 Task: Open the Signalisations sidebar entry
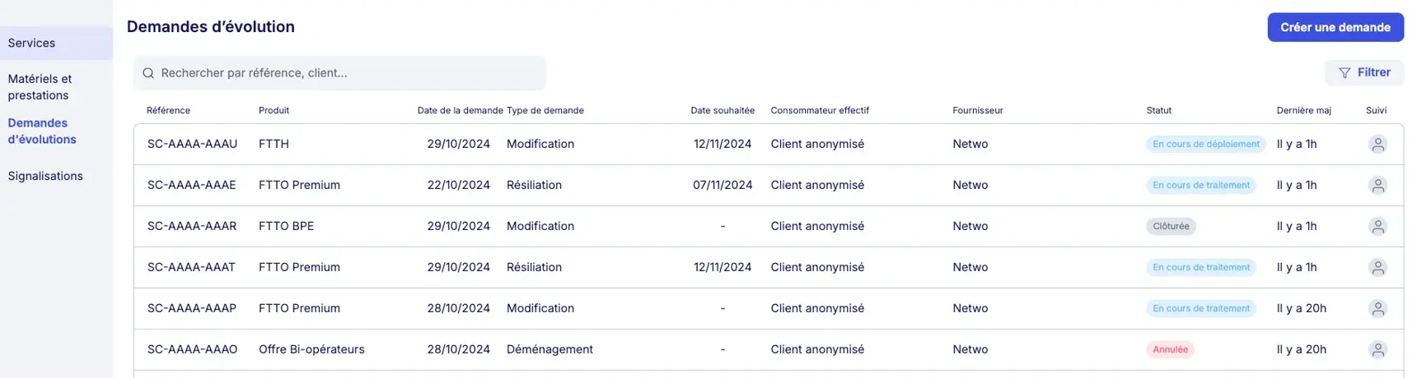point(45,176)
